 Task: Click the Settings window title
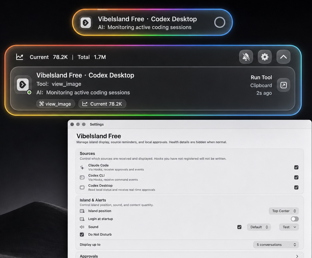(97, 124)
